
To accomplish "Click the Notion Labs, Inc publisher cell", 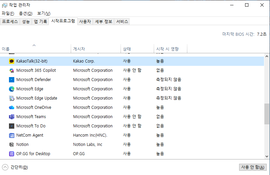I will [88, 145].
